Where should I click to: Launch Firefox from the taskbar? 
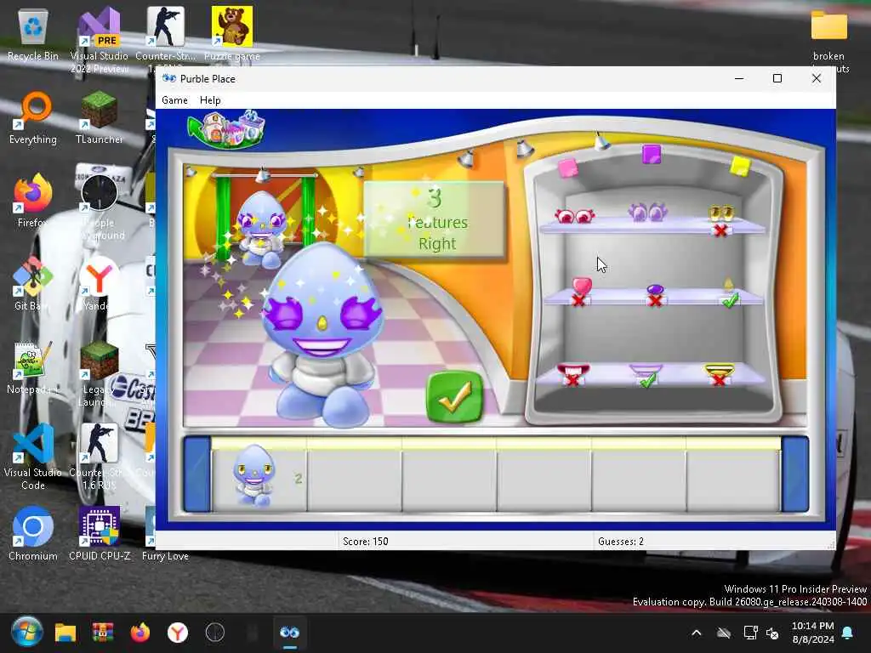(x=140, y=633)
